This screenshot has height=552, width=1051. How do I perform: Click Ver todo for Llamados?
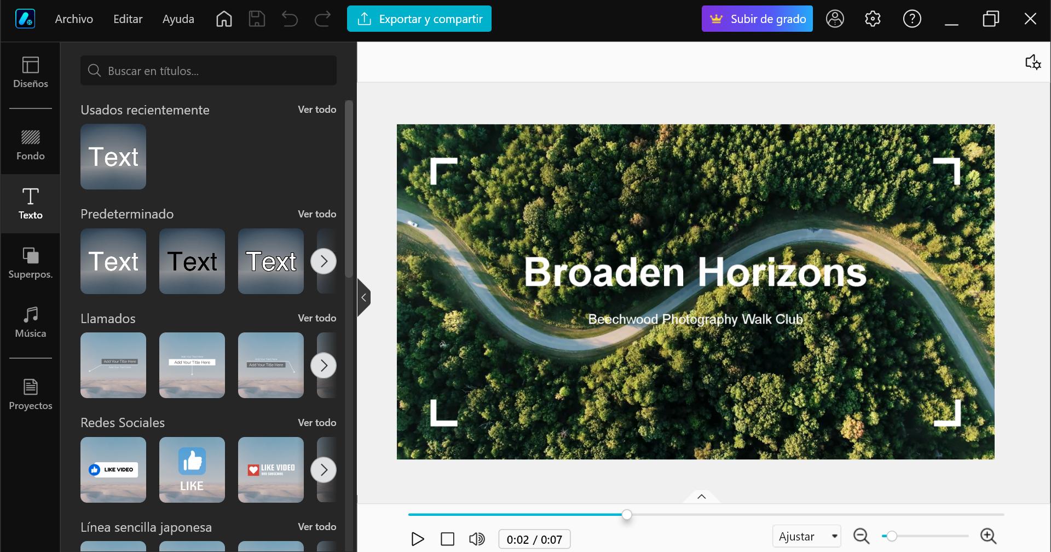tap(317, 318)
